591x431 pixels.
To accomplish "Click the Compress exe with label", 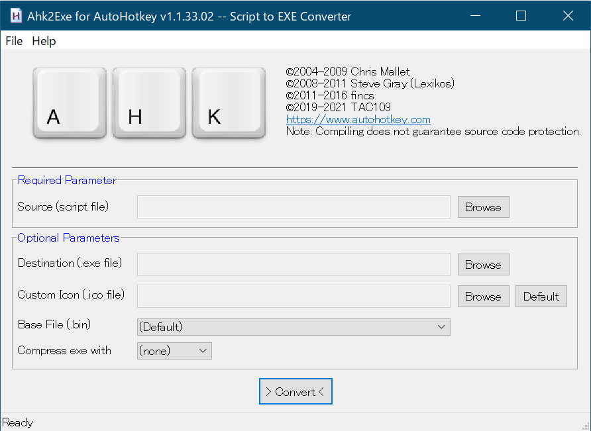I will (64, 350).
